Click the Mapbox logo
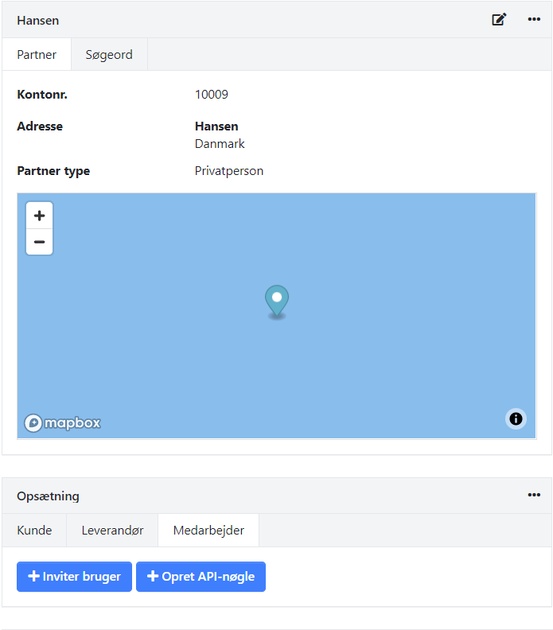 (63, 423)
